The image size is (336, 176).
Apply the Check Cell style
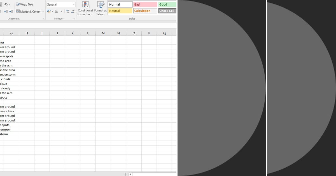pos(167,11)
